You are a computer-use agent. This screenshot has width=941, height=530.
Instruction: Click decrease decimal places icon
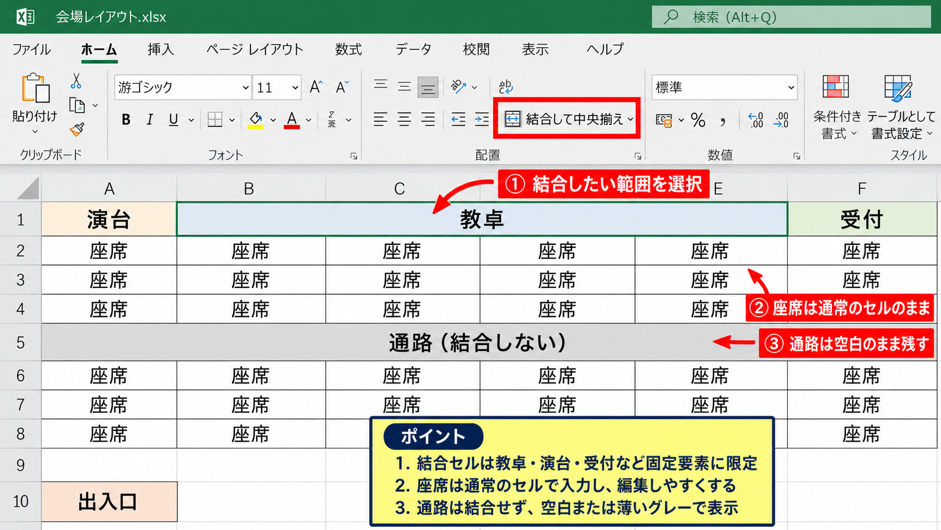781,120
